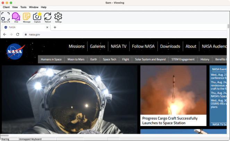This screenshot has height=141, width=230.
Task: Open the Tools menu
Action: pos(23,7)
